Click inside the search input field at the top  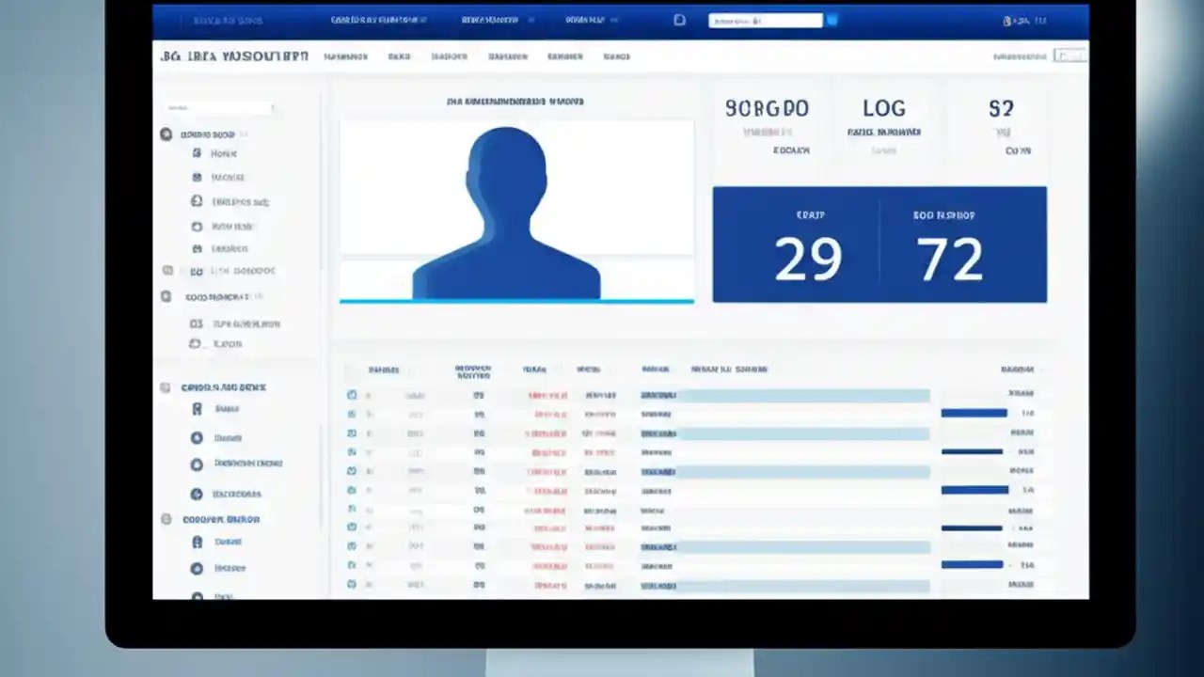coord(764,20)
